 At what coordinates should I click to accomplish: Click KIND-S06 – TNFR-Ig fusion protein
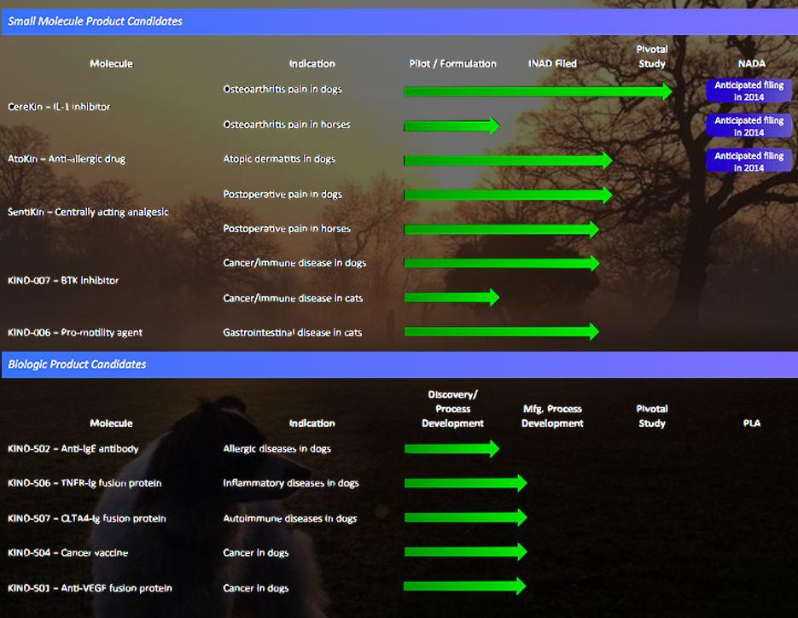pos(84,483)
